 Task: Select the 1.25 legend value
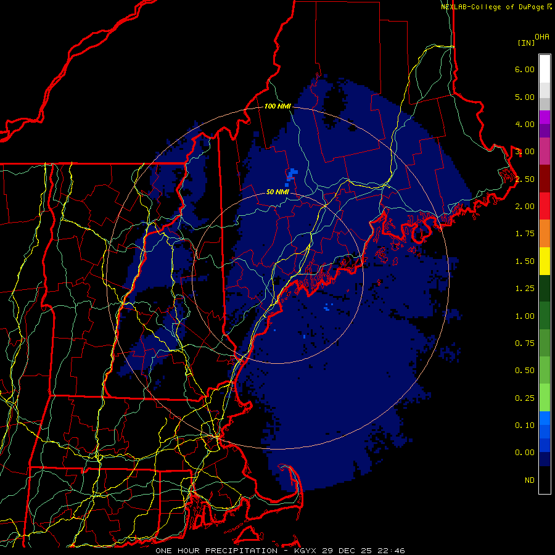pyautogui.click(x=525, y=289)
